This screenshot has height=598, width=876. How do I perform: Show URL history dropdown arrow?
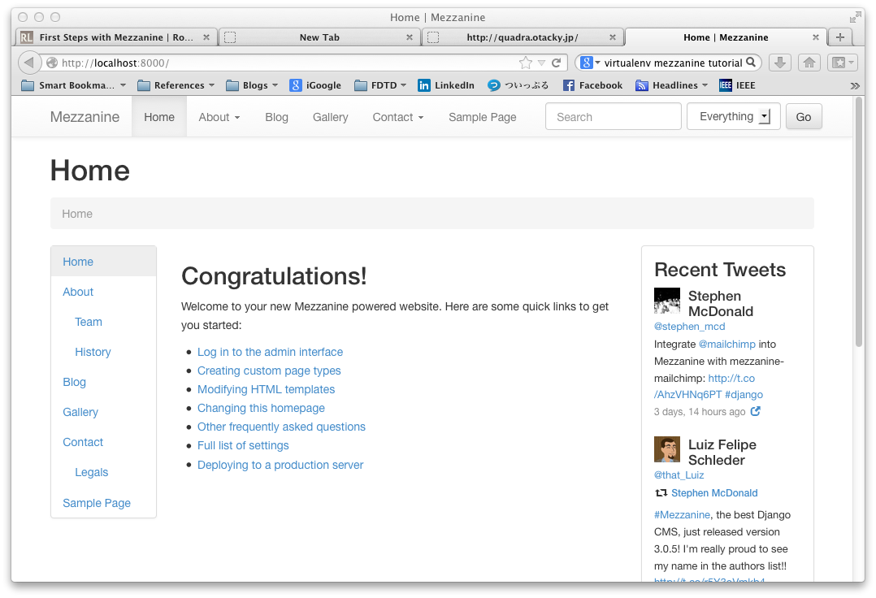(x=541, y=63)
